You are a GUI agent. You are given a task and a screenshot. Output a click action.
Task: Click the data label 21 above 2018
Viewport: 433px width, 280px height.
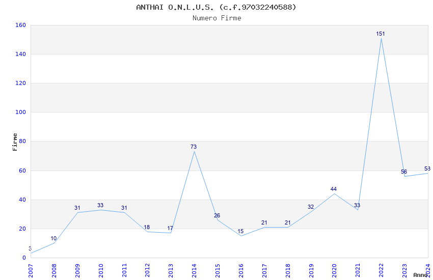click(287, 222)
